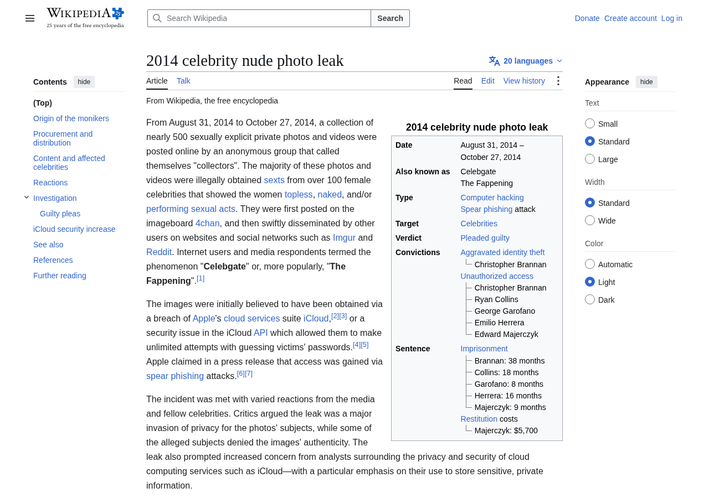The width and height of the screenshot is (709, 498).
Task: Click the language translate icon
Action: 495,61
